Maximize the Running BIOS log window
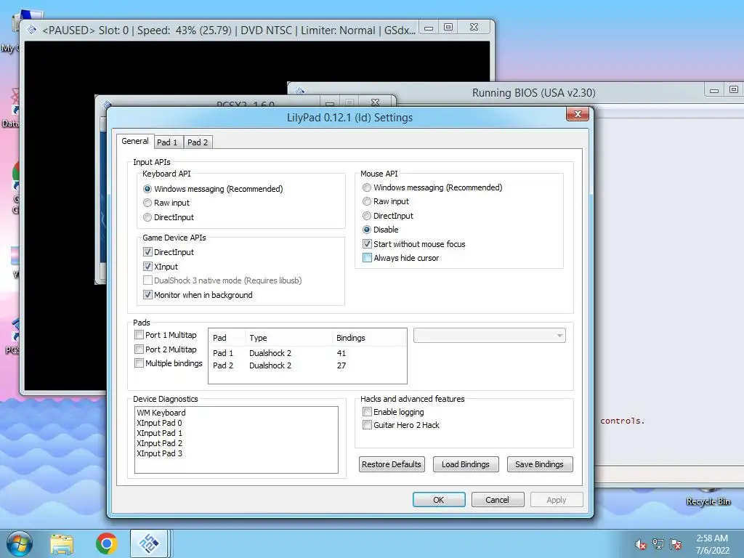 pyautogui.click(x=734, y=89)
